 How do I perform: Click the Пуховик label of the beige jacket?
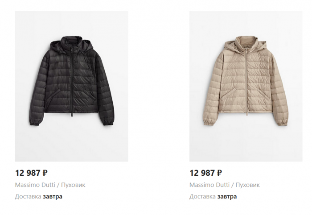coord(248,185)
